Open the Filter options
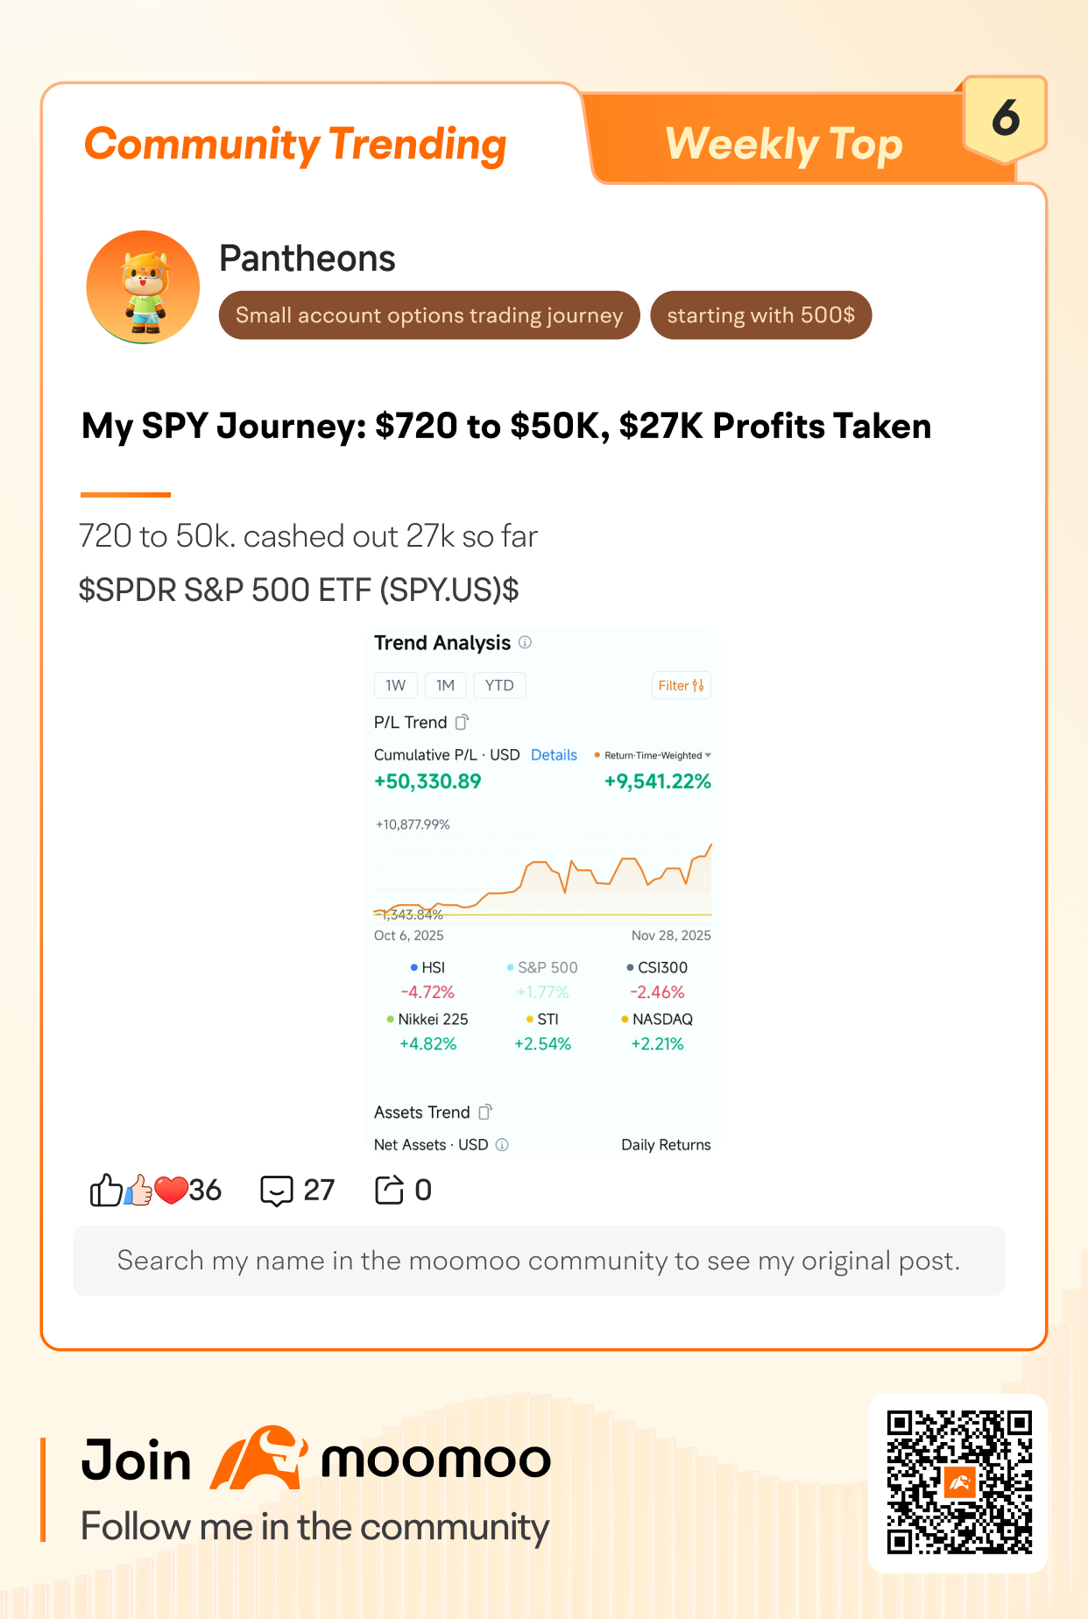This screenshot has height=1619, width=1088. tap(681, 685)
